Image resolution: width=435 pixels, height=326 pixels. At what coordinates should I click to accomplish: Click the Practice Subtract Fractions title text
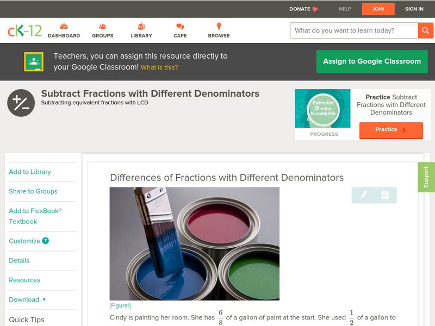point(391,105)
